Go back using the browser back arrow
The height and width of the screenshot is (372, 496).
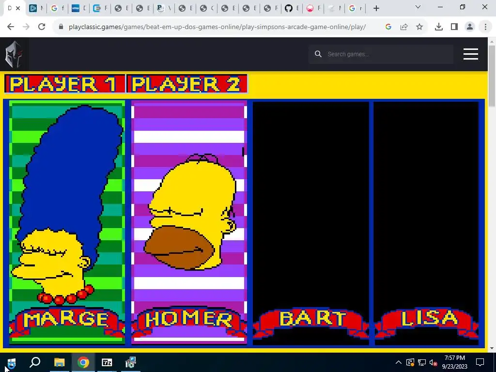pos(11,27)
